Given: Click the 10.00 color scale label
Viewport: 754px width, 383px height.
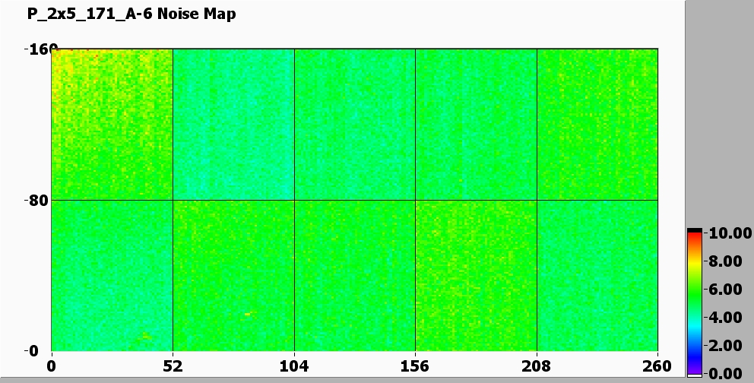Looking at the screenshot, I should (724, 233).
